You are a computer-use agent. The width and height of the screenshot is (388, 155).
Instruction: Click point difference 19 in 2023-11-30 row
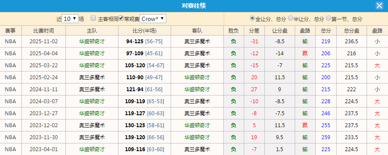[254, 137]
